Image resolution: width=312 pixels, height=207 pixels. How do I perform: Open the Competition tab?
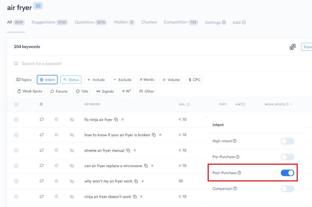(x=175, y=22)
